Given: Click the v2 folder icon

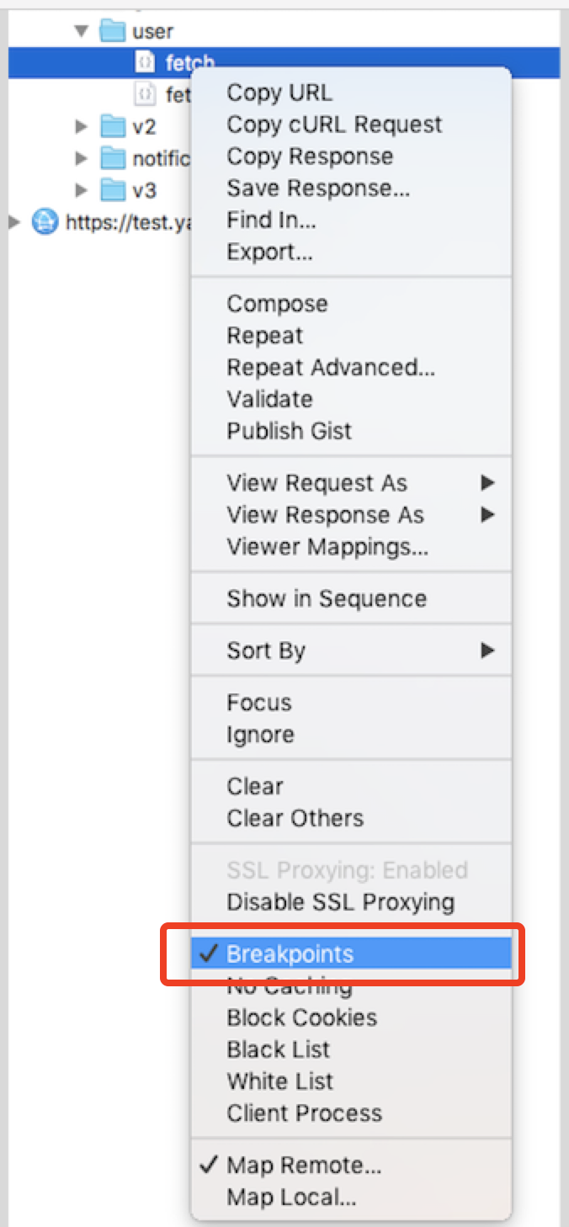Looking at the screenshot, I should [112, 127].
